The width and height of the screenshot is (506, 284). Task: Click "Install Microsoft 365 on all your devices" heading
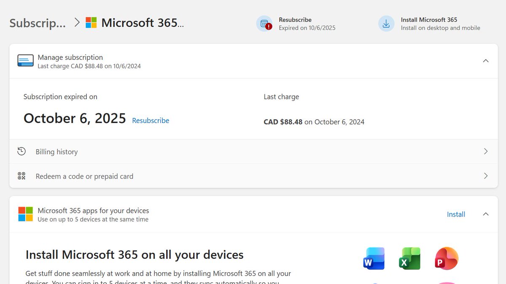(x=135, y=255)
